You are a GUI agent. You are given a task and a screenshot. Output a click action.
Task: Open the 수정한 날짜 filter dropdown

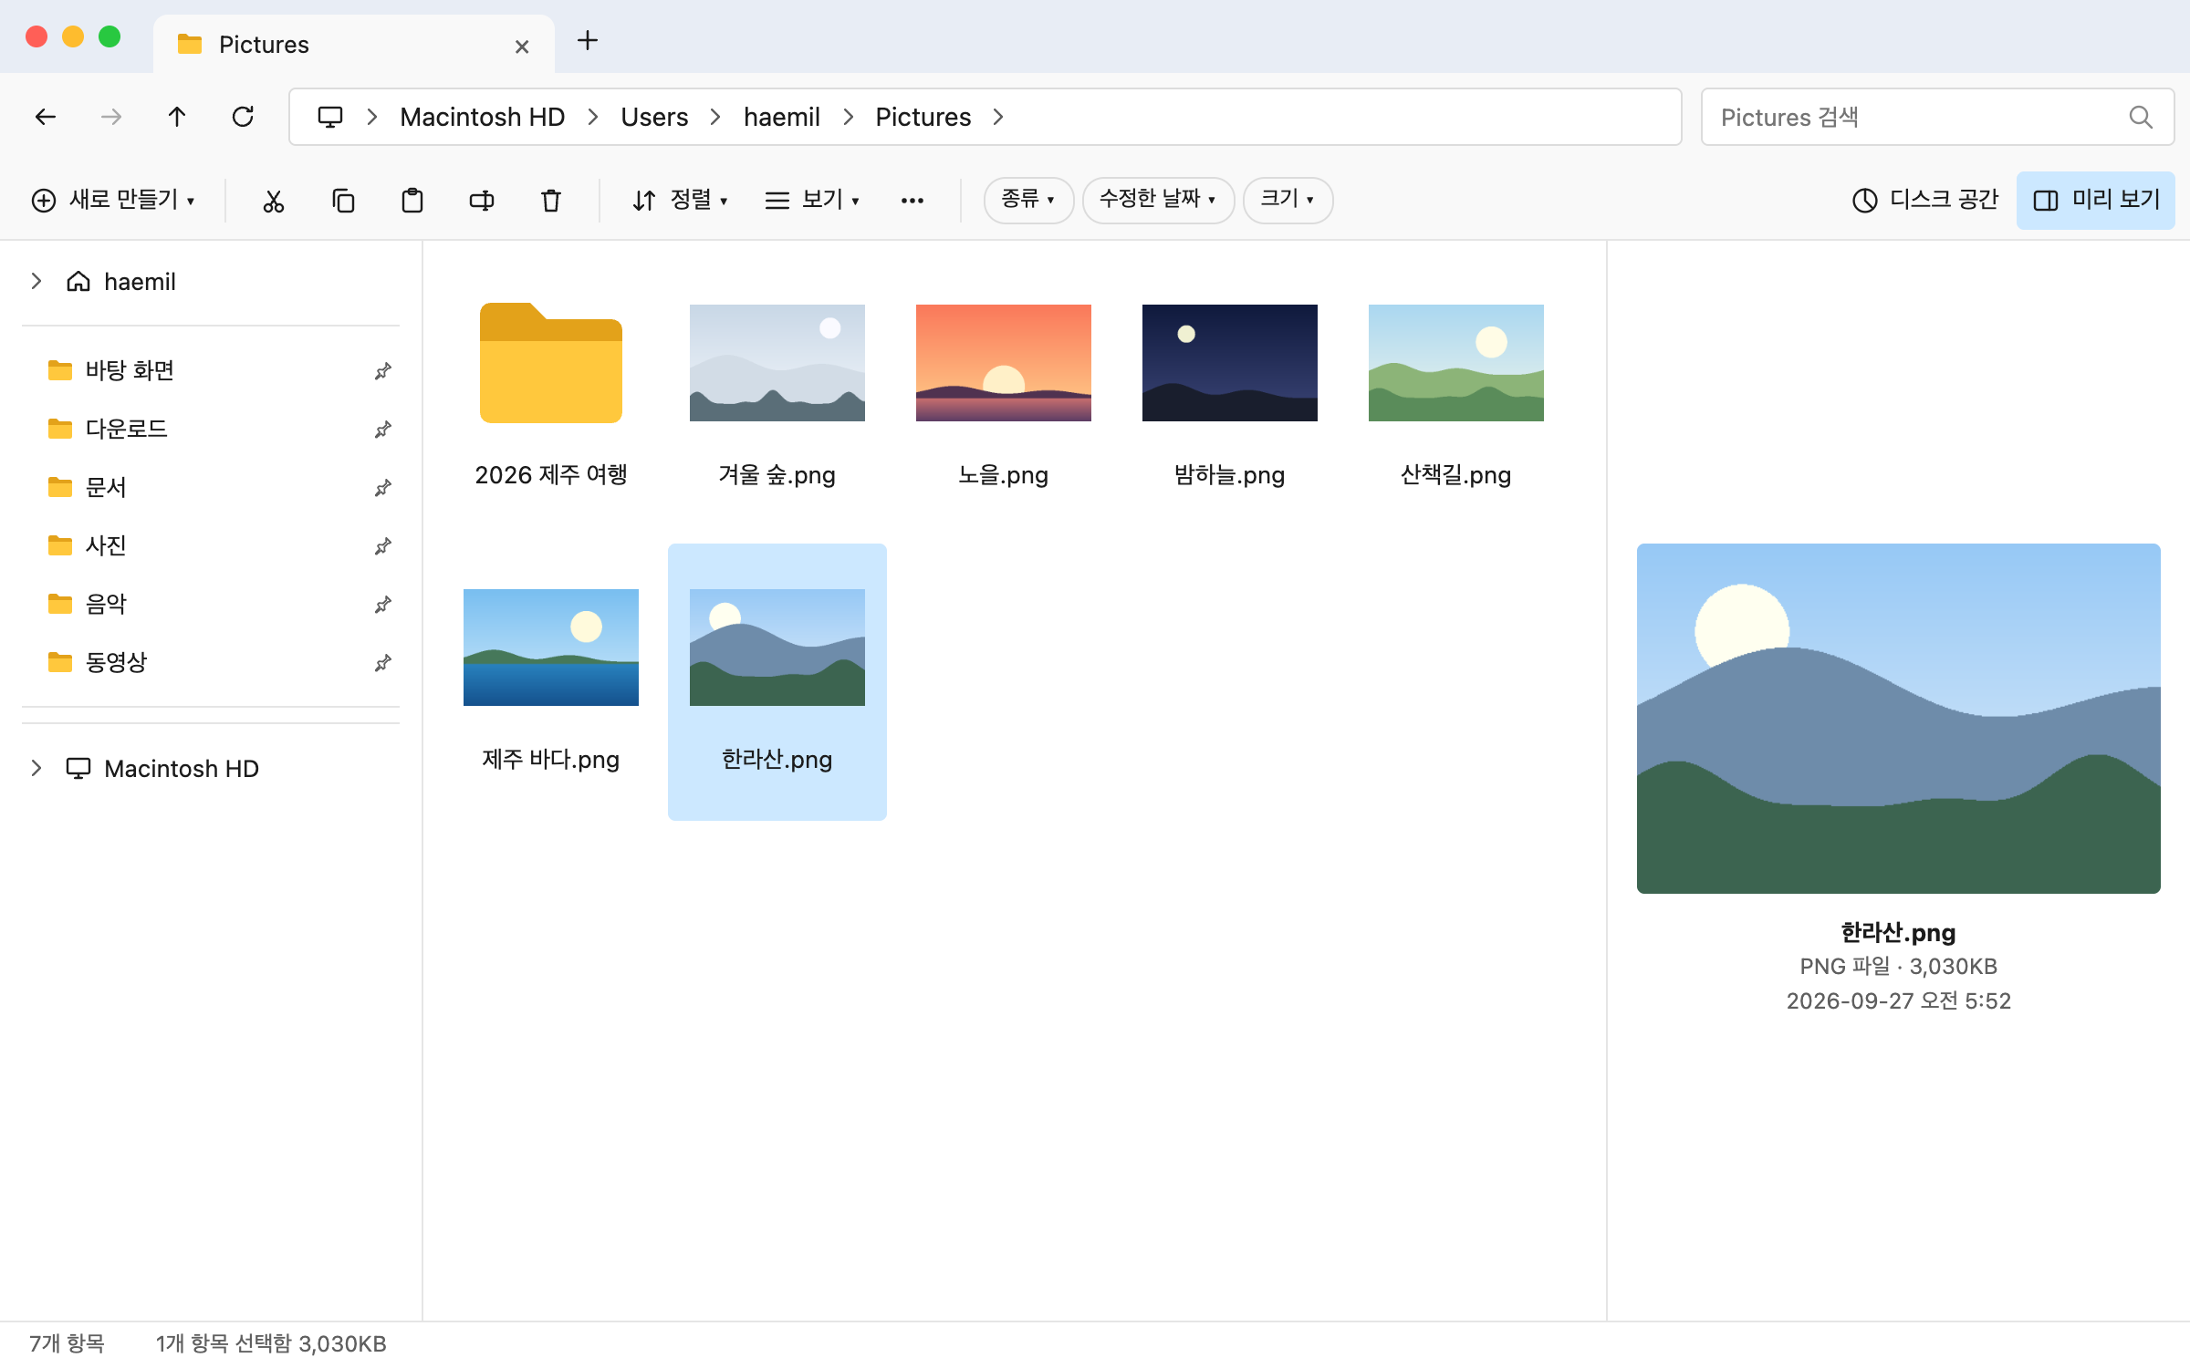point(1157,200)
